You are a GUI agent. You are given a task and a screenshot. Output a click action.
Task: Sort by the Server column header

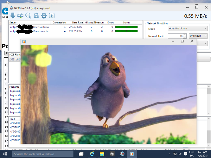pos(29,22)
